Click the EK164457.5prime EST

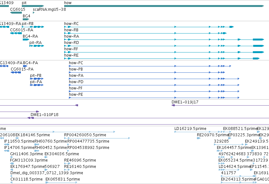click(x=220, y=151)
